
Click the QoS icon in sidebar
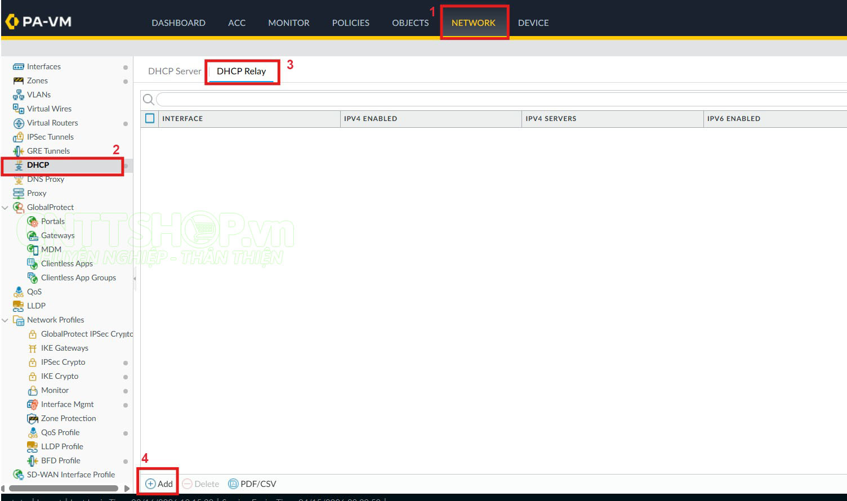19,292
